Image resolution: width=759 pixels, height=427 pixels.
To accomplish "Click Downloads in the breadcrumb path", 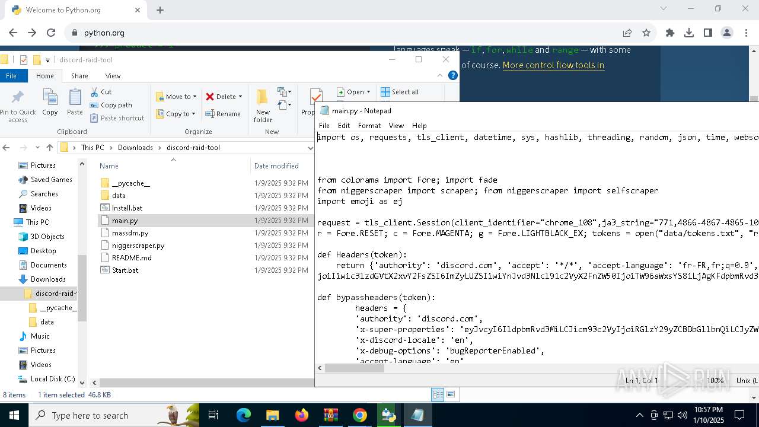I will [135, 148].
